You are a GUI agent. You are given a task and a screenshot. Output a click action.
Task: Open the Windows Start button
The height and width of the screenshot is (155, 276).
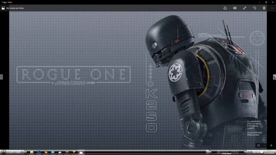[3, 152]
